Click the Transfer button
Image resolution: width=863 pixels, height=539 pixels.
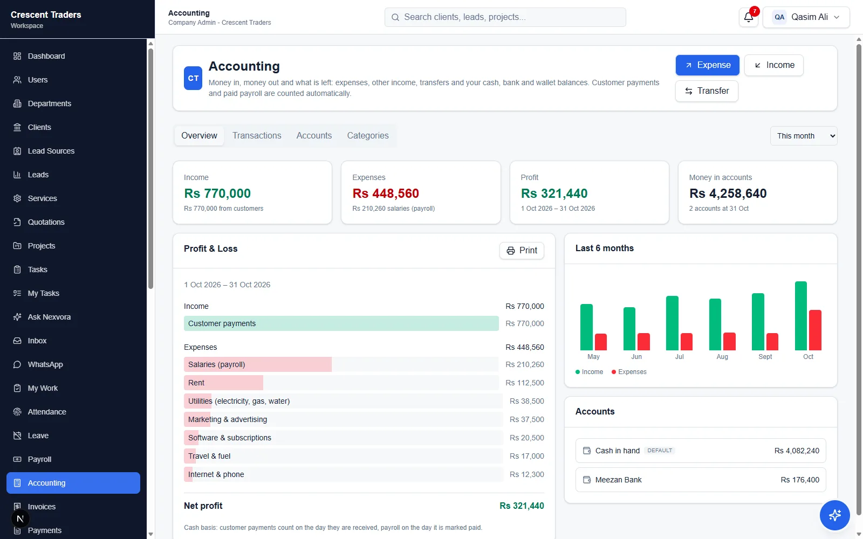[x=707, y=91]
